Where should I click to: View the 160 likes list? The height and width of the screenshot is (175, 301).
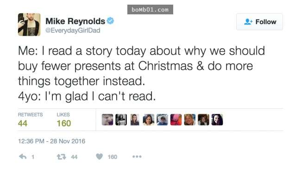coord(64,119)
